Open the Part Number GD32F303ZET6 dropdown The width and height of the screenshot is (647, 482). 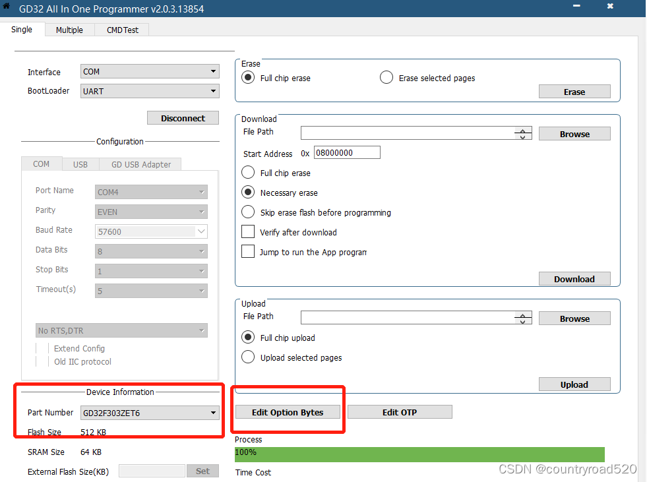click(x=150, y=413)
